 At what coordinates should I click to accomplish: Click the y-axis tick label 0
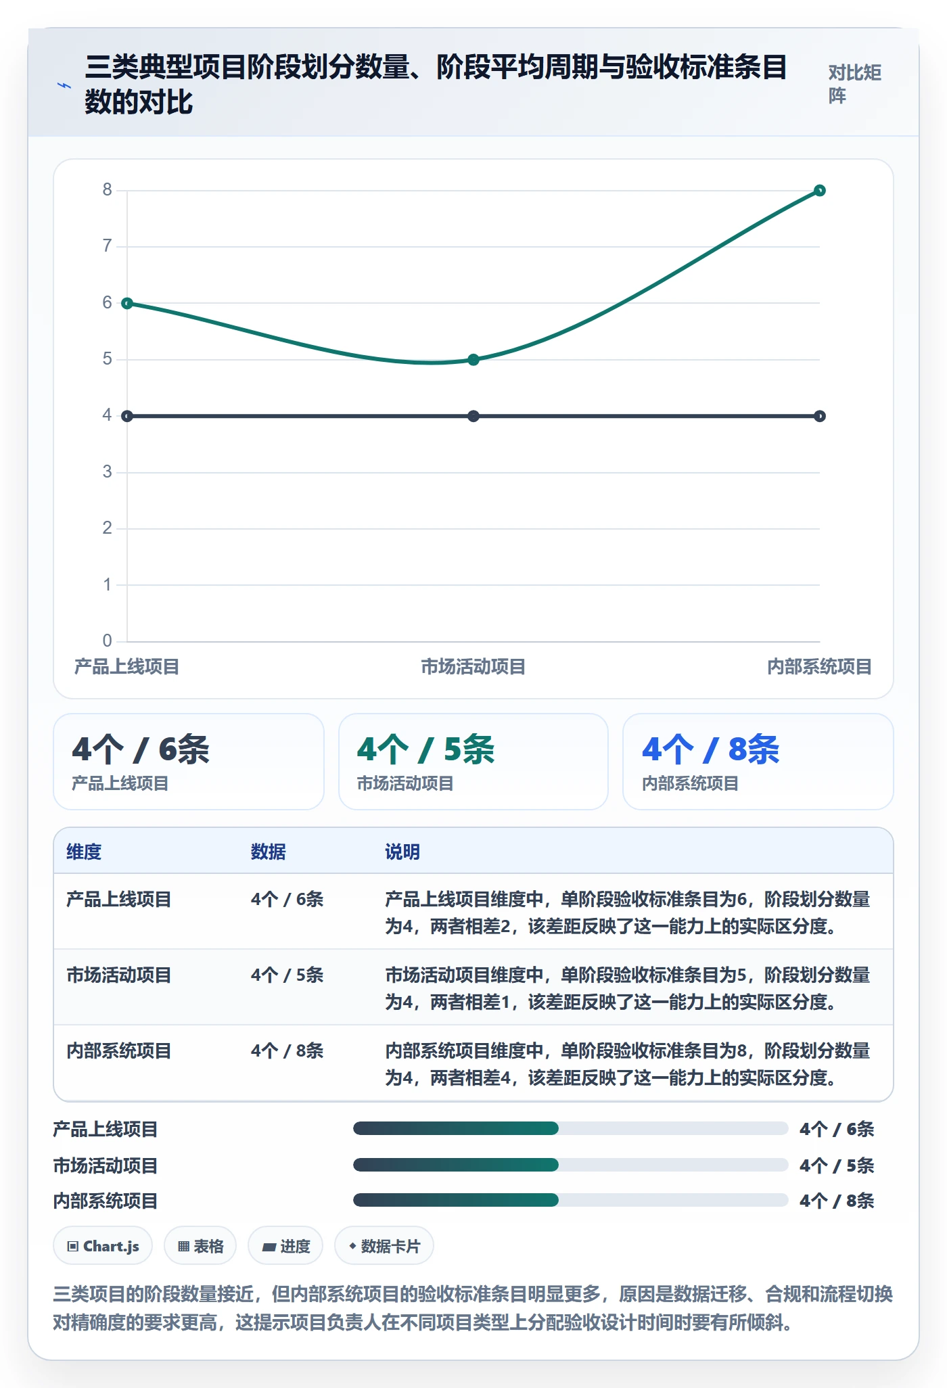tap(108, 641)
